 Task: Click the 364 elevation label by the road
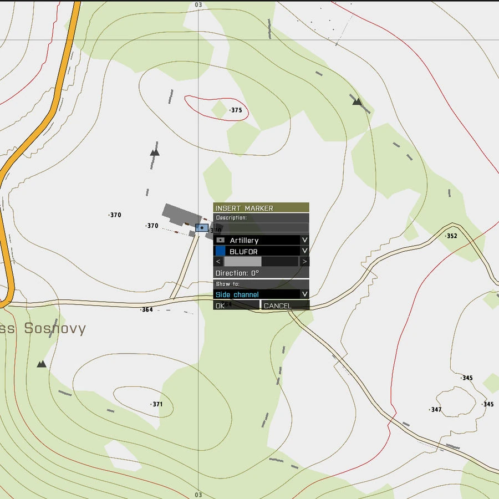146,309
